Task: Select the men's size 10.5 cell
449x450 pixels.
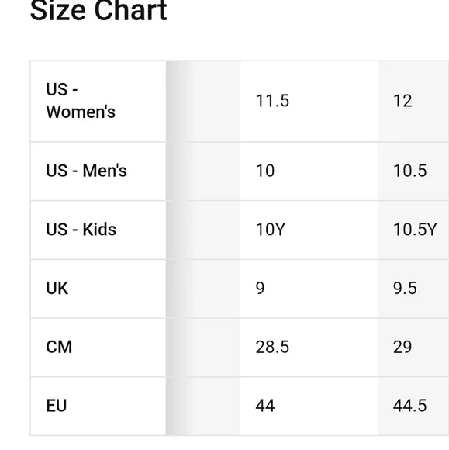Action: pos(413,171)
